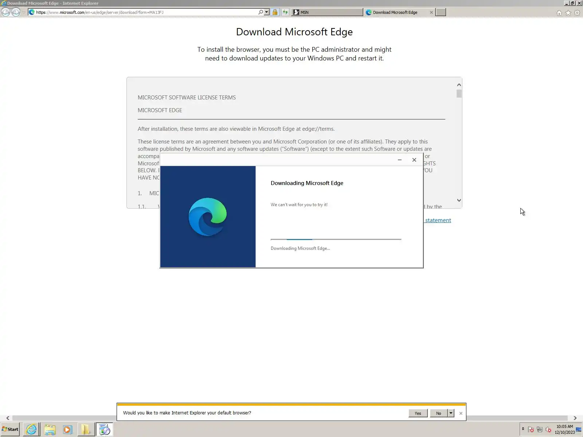The image size is (583, 437).
Task: Click the Show desktop button
Action: pyautogui.click(x=579, y=430)
